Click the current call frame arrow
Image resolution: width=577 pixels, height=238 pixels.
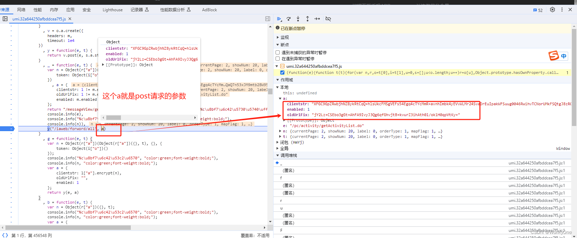point(277,163)
